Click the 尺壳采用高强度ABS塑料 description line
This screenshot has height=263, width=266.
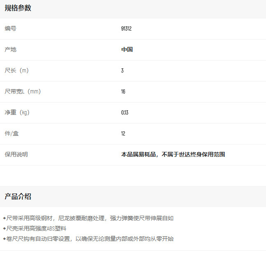tap(37, 228)
